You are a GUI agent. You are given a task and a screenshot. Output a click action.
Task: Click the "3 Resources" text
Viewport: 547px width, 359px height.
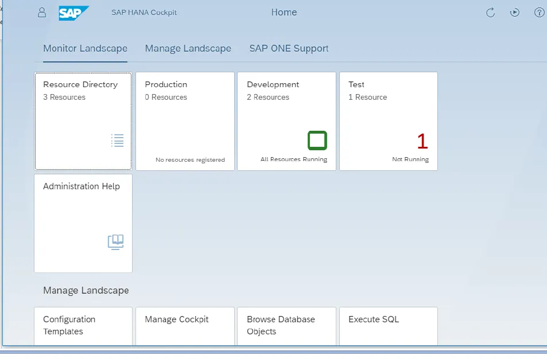pos(64,97)
